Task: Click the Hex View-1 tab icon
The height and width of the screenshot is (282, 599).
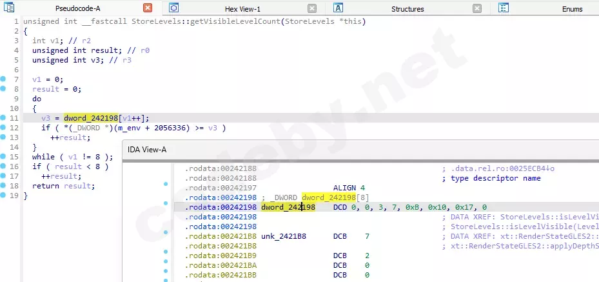Action: [174, 8]
